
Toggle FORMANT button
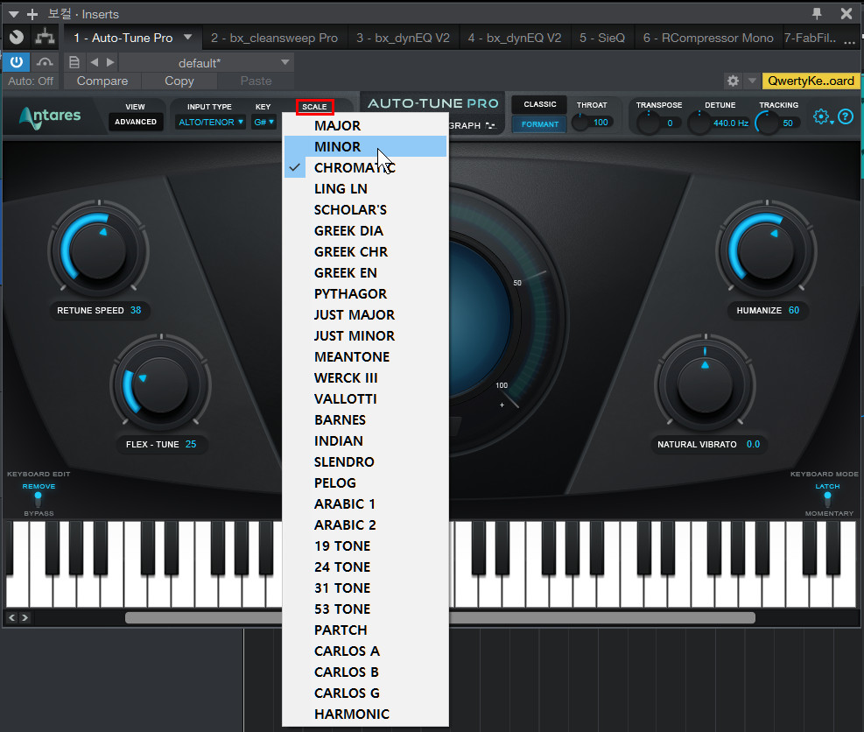tap(539, 124)
